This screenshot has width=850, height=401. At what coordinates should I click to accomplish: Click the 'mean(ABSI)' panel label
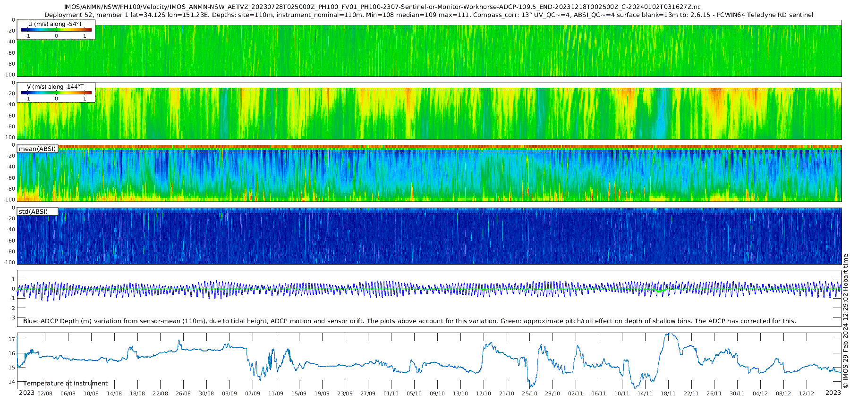coord(37,149)
